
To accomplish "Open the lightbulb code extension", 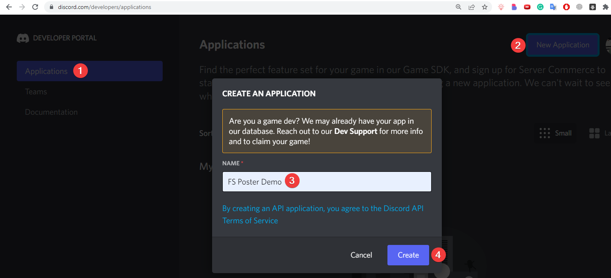I will [501, 7].
